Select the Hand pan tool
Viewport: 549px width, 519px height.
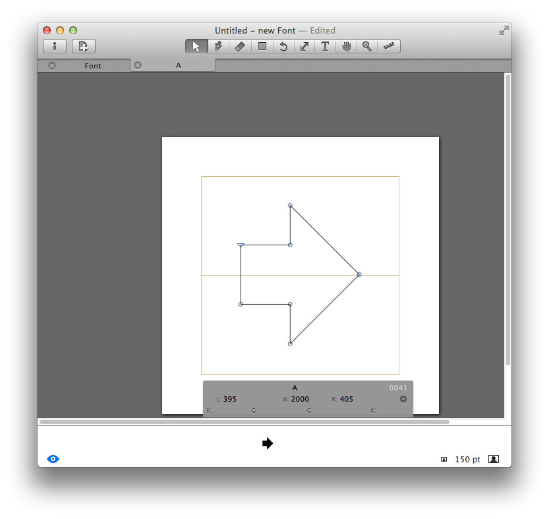coord(346,46)
